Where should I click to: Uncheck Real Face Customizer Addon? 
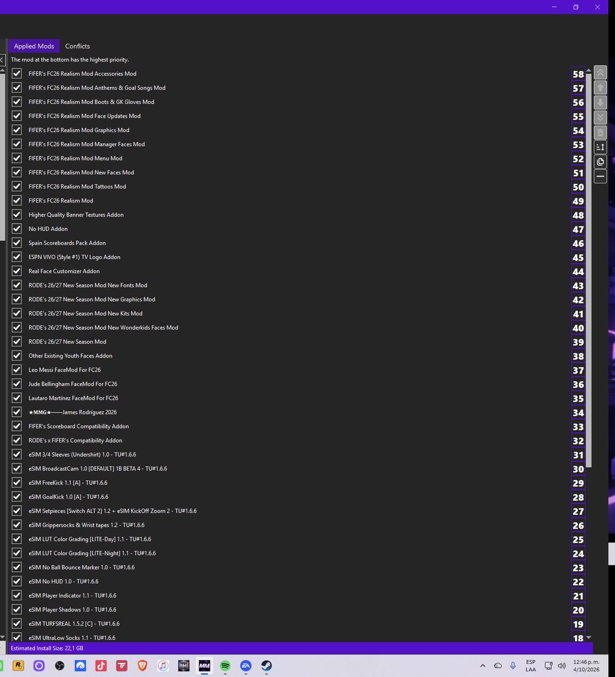tap(16, 271)
